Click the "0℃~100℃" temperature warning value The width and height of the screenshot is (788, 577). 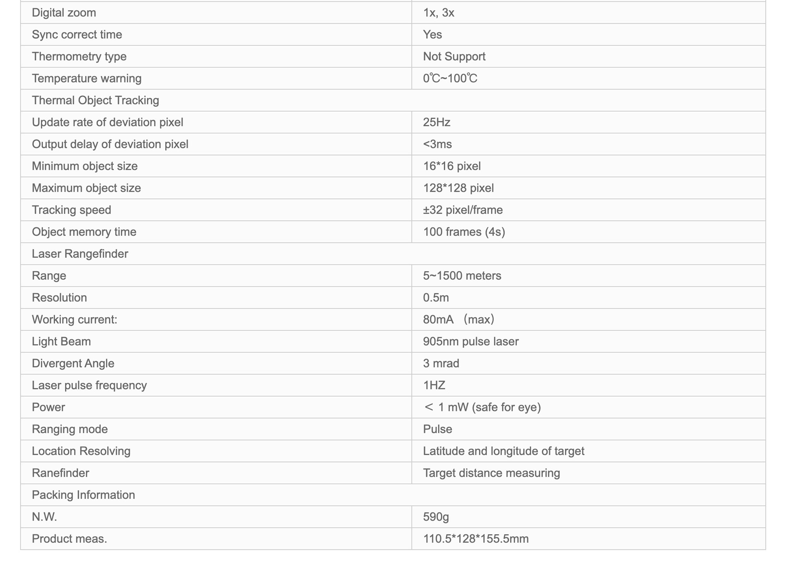(x=450, y=79)
